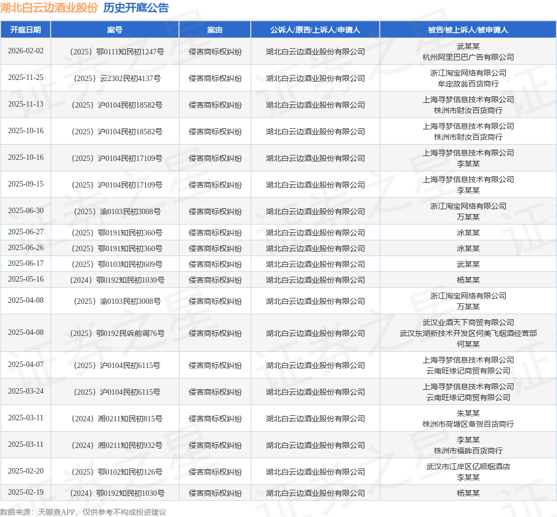Click the 被告/被上诉人/被申请人 column header

point(468,30)
